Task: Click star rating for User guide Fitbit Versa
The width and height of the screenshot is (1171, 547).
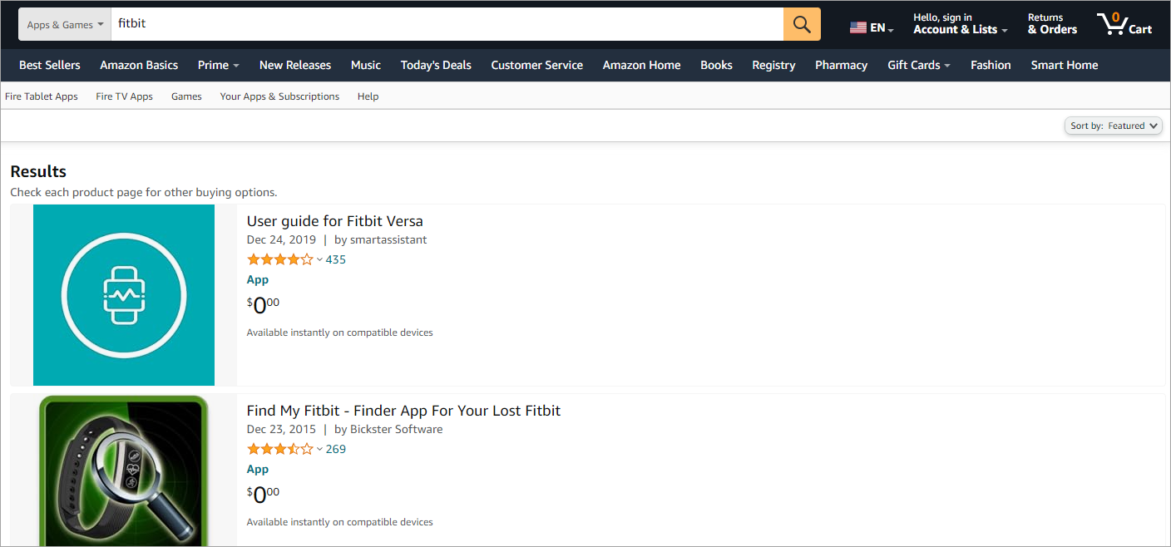Action: click(279, 259)
